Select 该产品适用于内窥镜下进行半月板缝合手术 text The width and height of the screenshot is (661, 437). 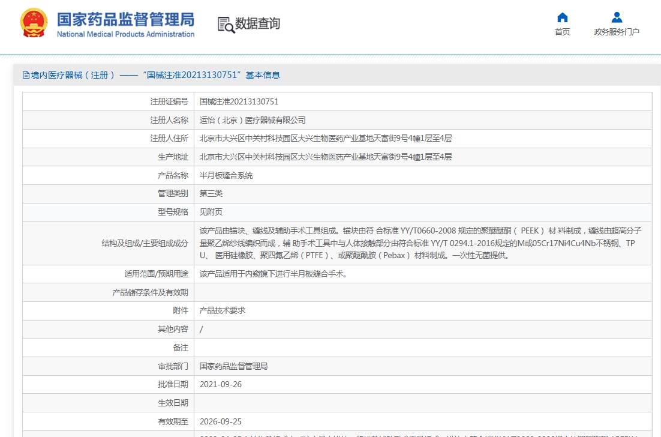pos(274,274)
